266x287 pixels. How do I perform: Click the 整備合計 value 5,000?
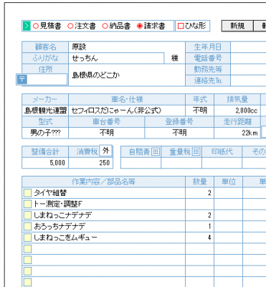click(x=45, y=163)
